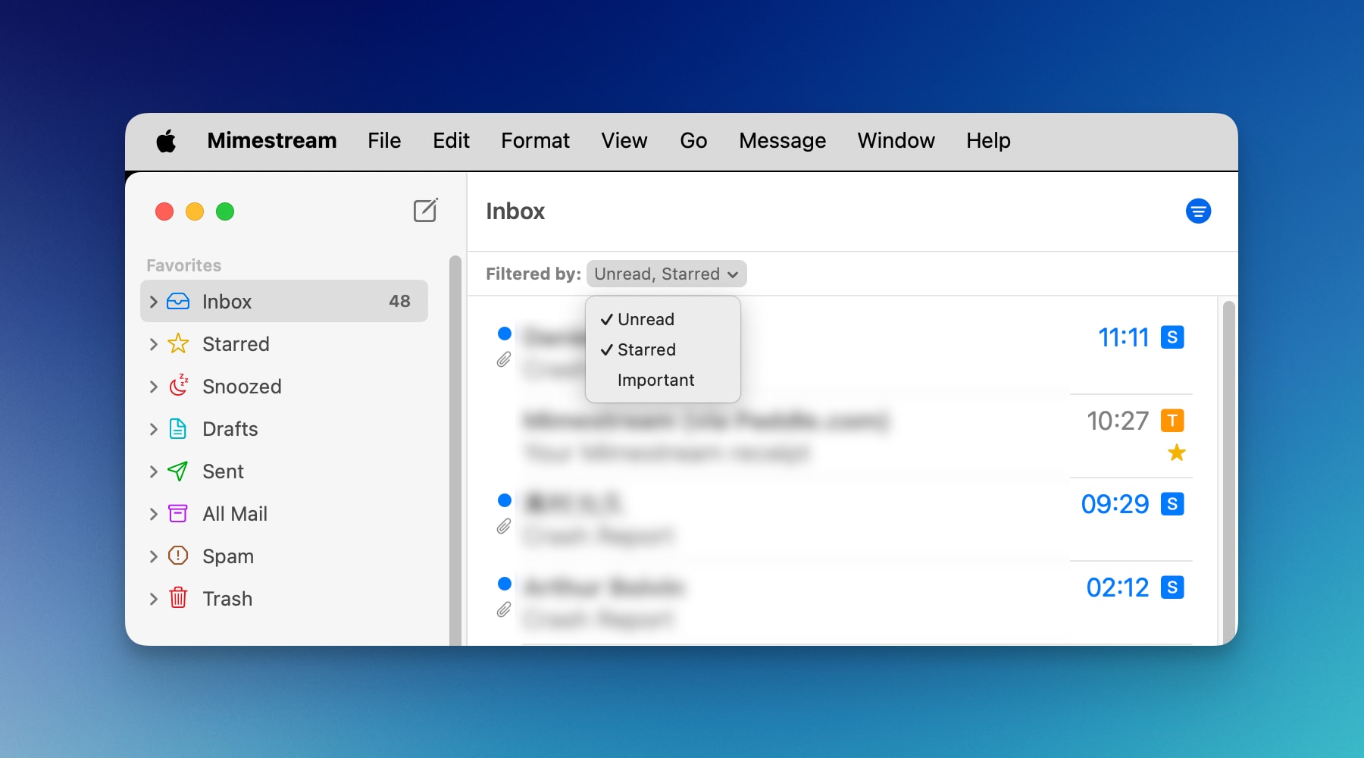The height and width of the screenshot is (758, 1364).
Task: Open the Mimestream app menu
Action: (x=272, y=140)
